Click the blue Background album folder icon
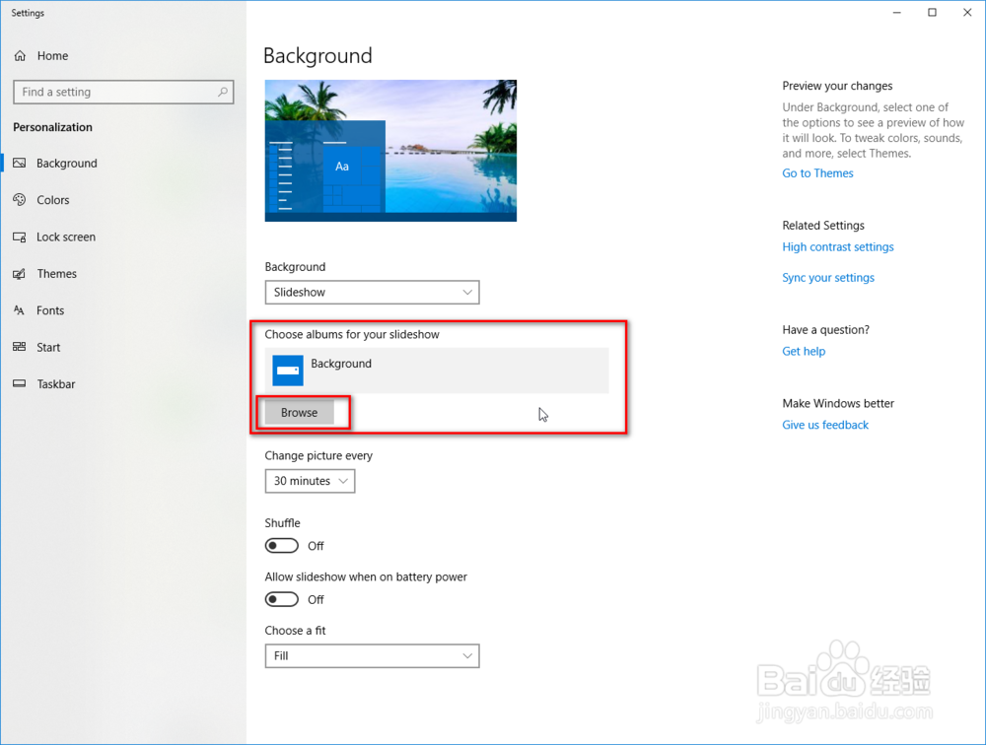The height and width of the screenshot is (745, 986). click(287, 371)
